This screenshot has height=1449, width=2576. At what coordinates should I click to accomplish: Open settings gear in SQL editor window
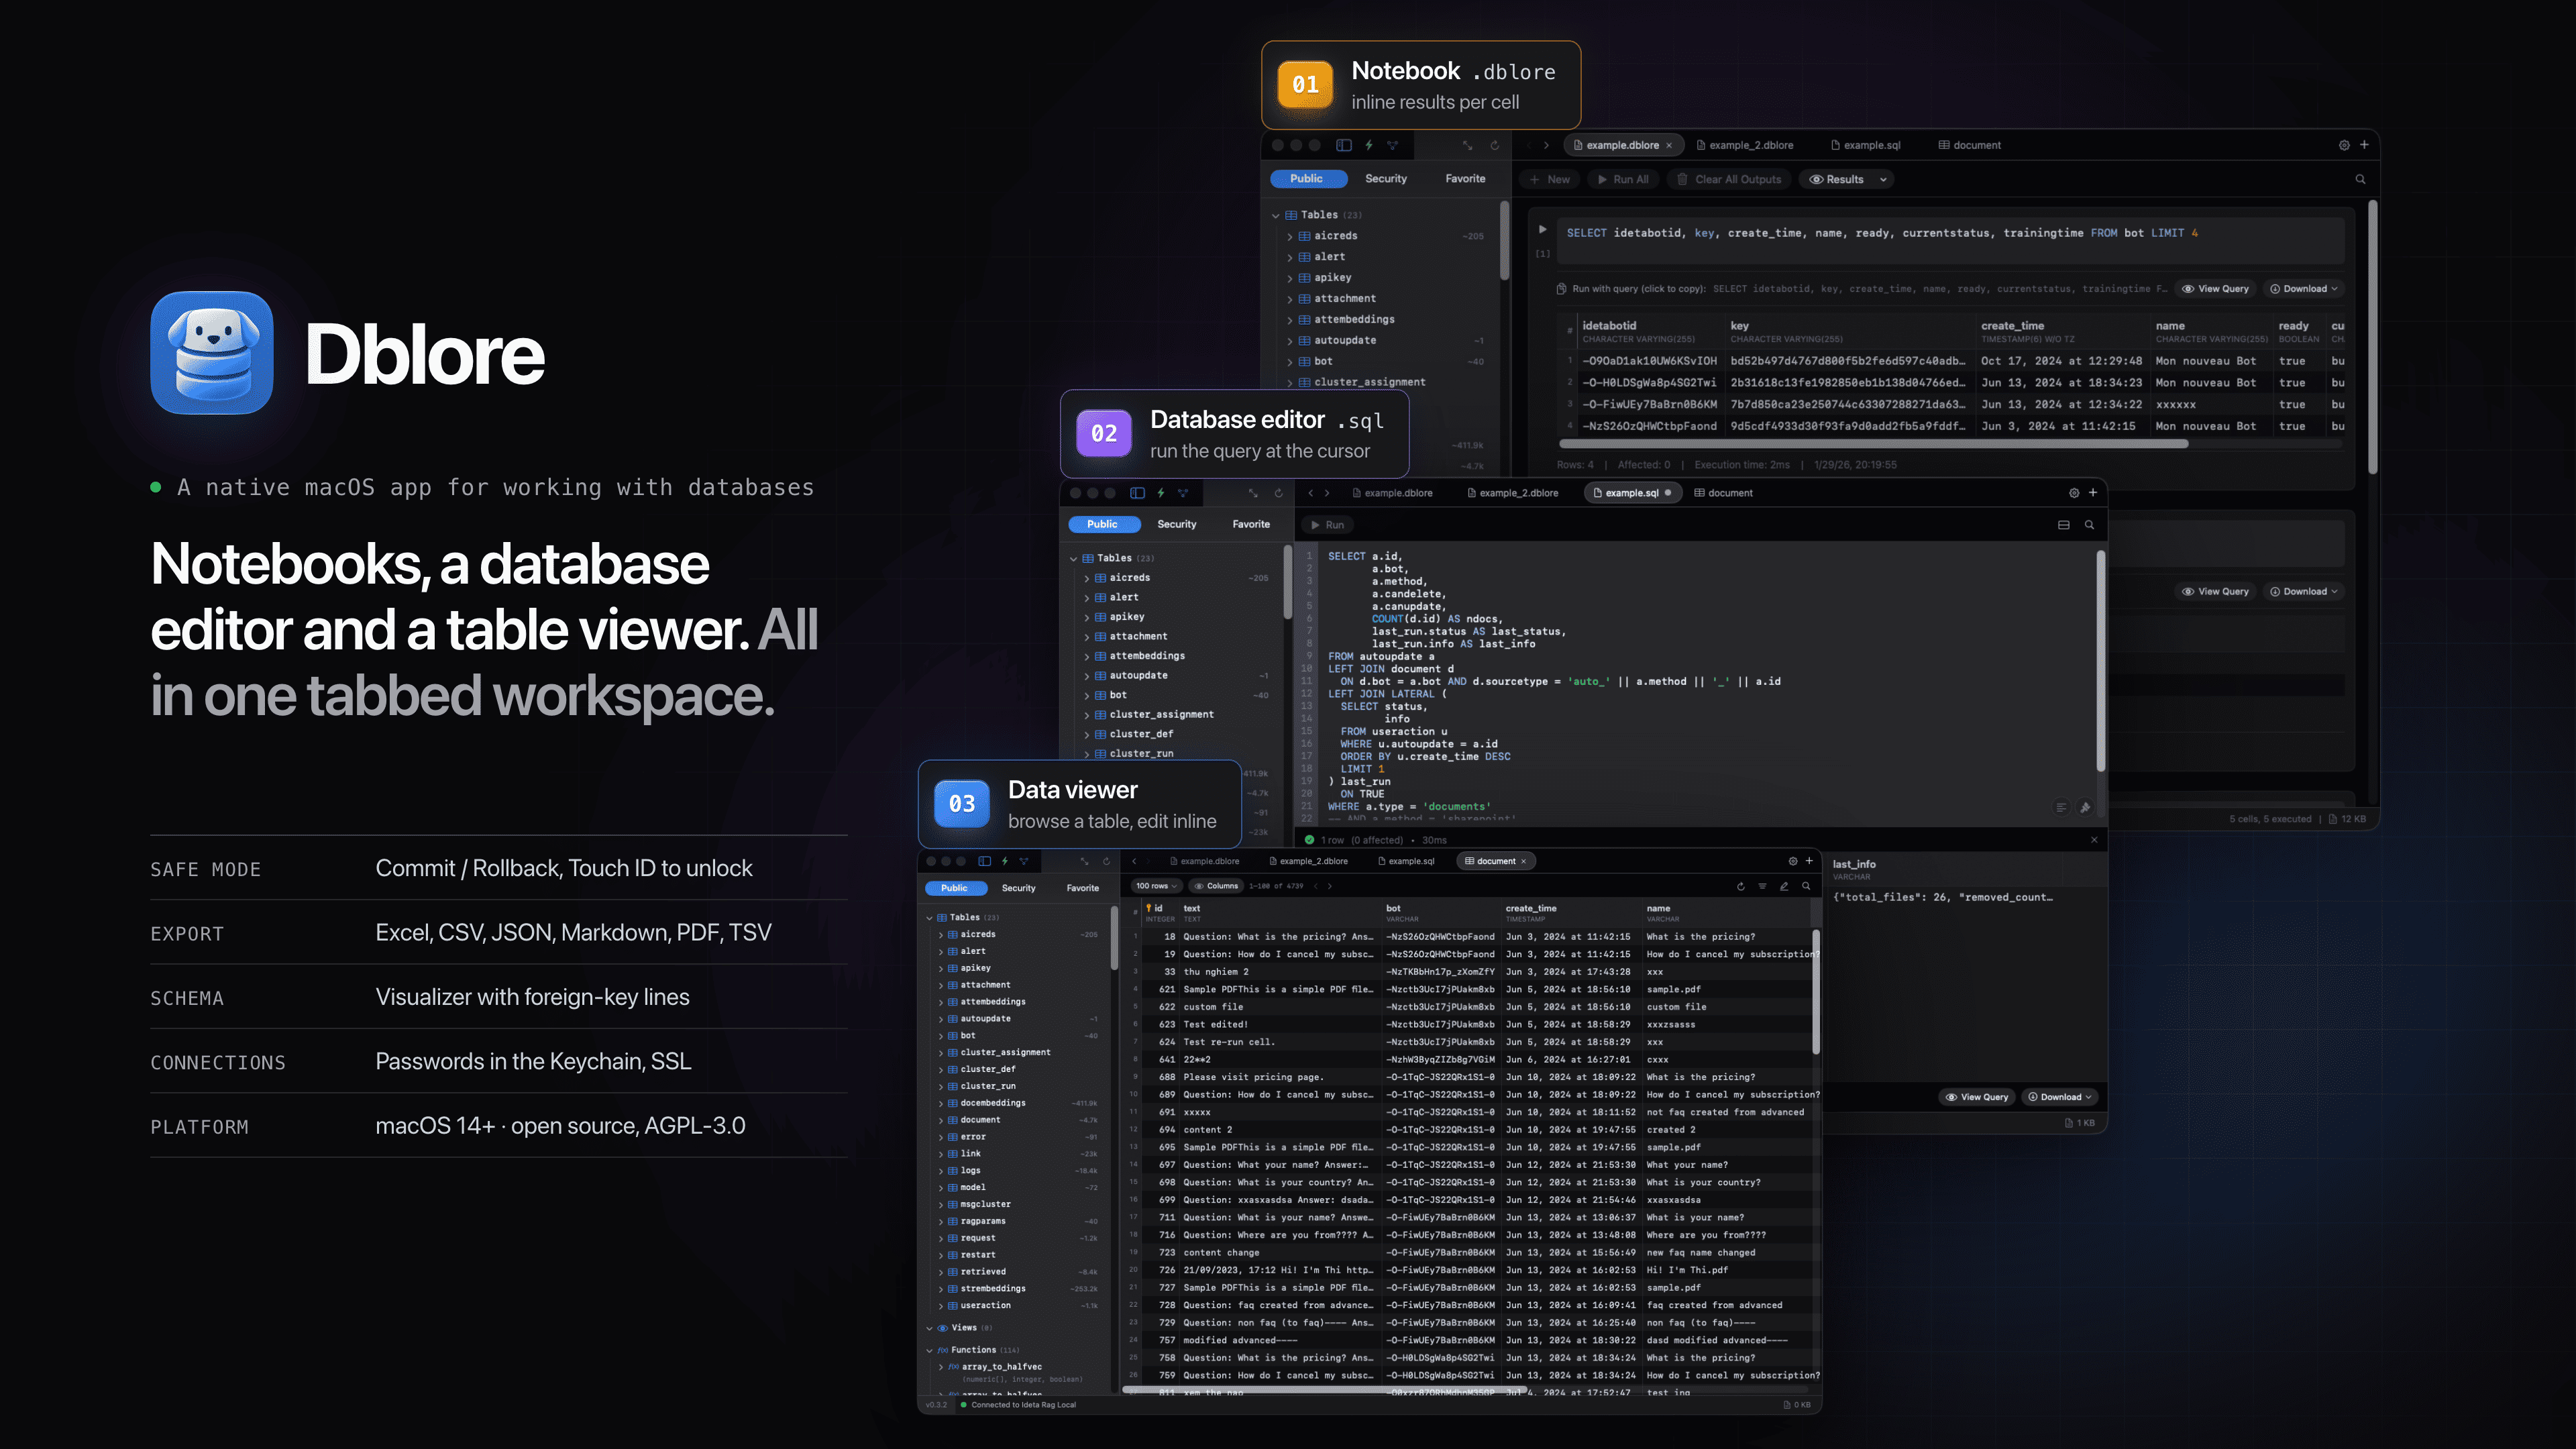point(2074,493)
